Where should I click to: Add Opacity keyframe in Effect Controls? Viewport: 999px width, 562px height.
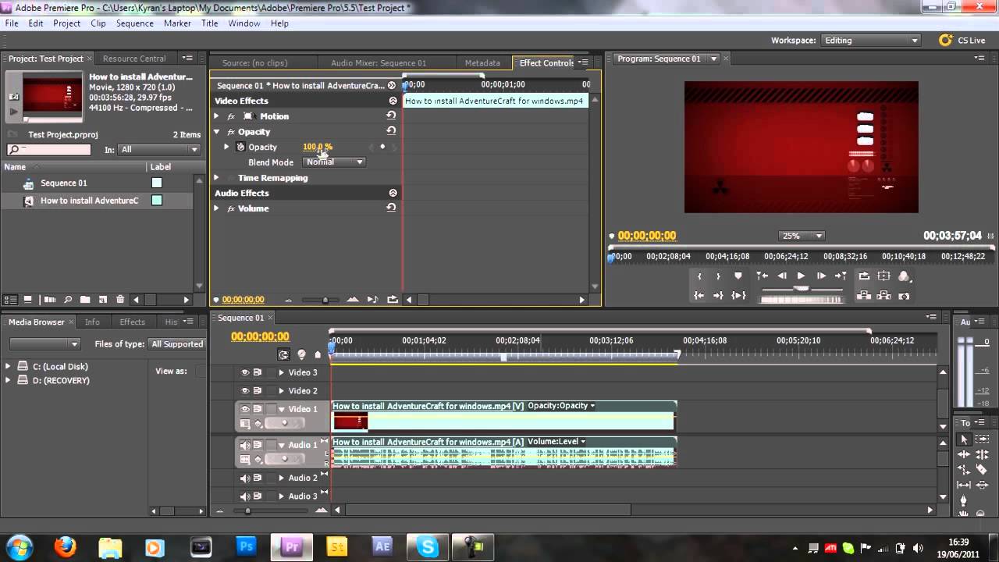[x=382, y=147]
